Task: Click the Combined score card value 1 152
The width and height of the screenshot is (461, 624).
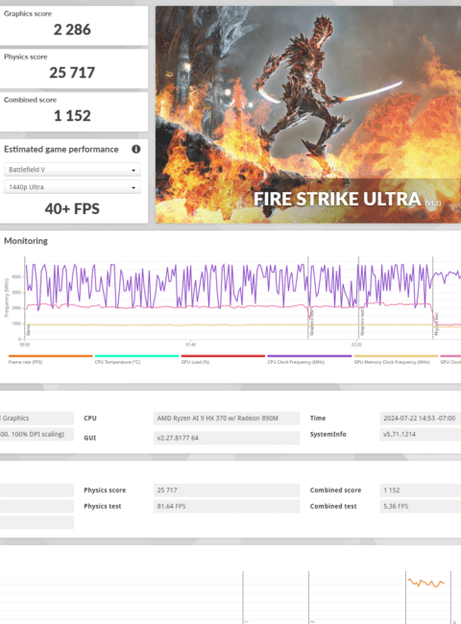Action: pos(72,116)
